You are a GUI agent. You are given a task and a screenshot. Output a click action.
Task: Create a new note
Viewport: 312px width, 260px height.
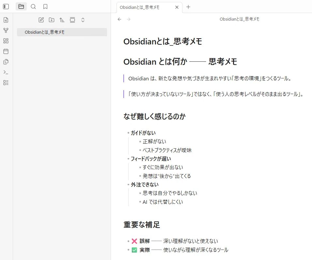[x=41, y=20]
